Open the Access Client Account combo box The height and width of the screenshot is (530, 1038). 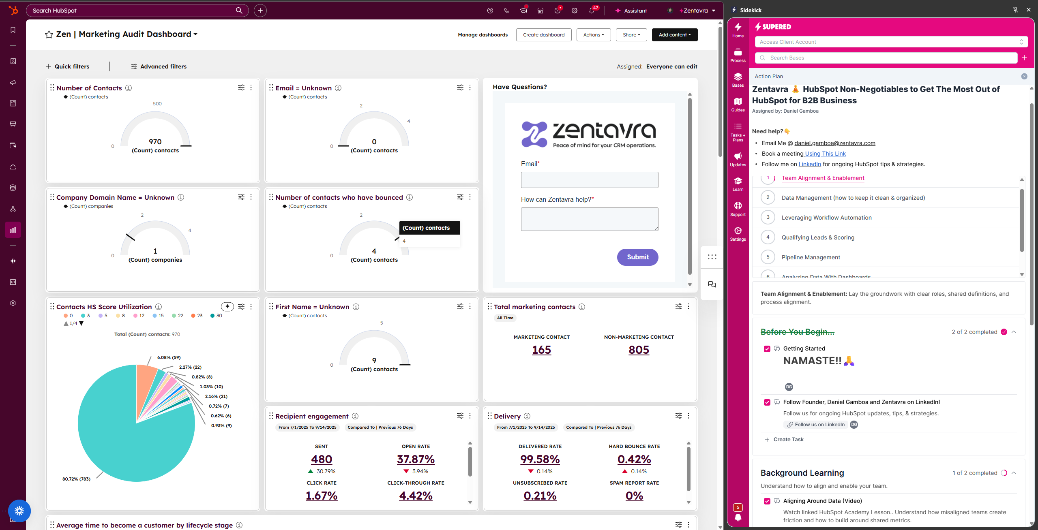tap(891, 42)
